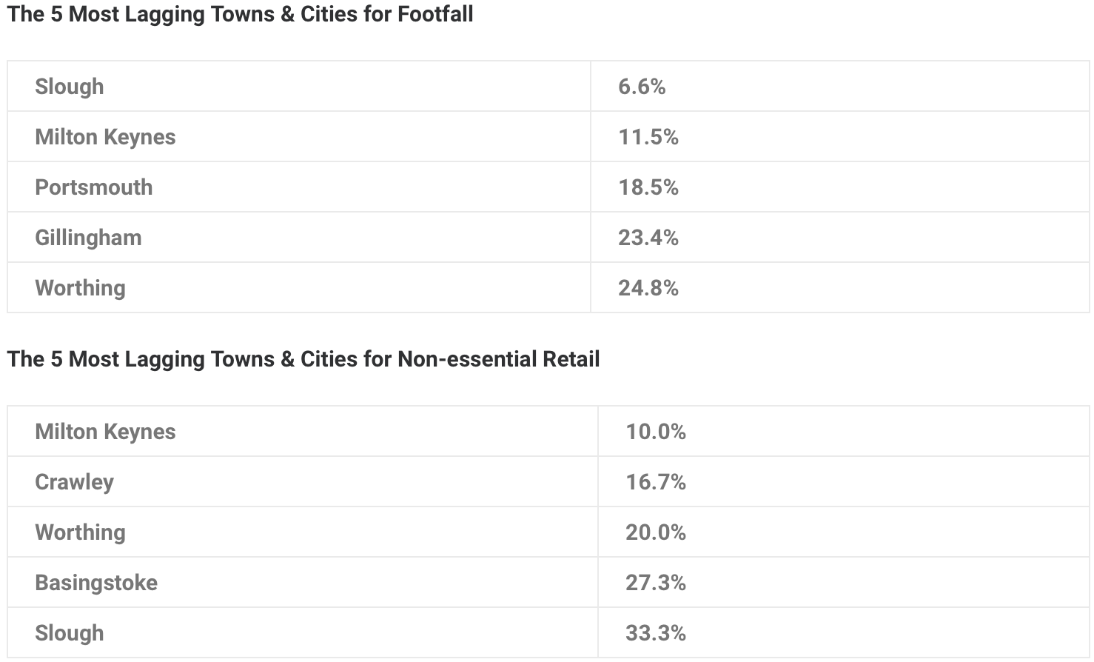Click the 33.3% Slough retail value
The image size is (1094, 662).
click(656, 633)
